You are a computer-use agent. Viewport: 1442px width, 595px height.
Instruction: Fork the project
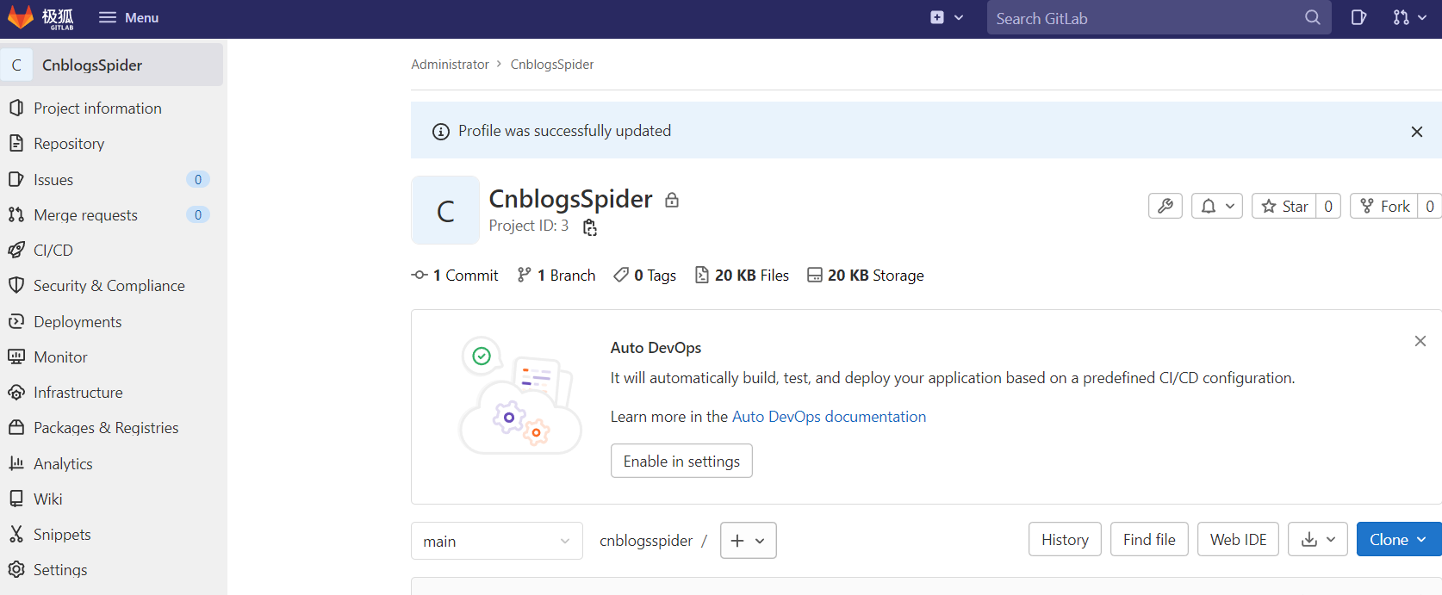(x=1384, y=206)
